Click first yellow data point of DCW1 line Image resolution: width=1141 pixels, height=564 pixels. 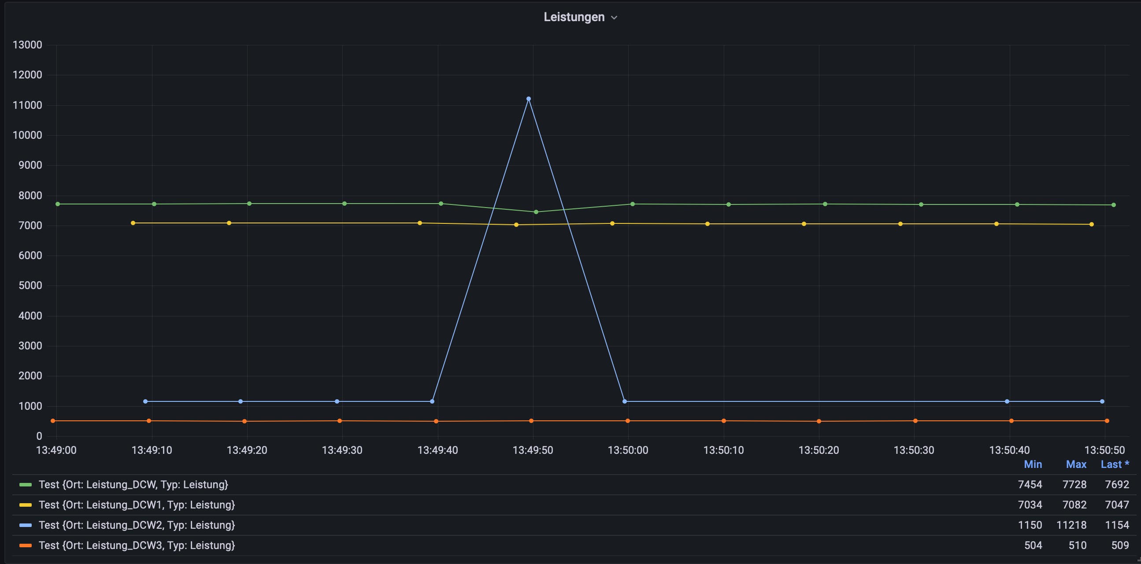pyautogui.click(x=133, y=223)
